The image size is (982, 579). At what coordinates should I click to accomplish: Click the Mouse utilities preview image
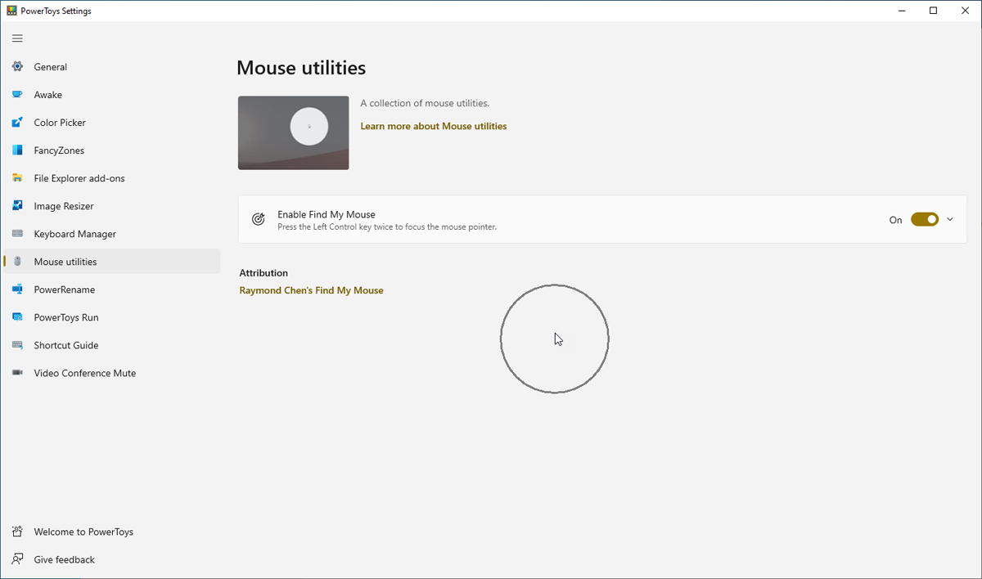pyautogui.click(x=294, y=133)
